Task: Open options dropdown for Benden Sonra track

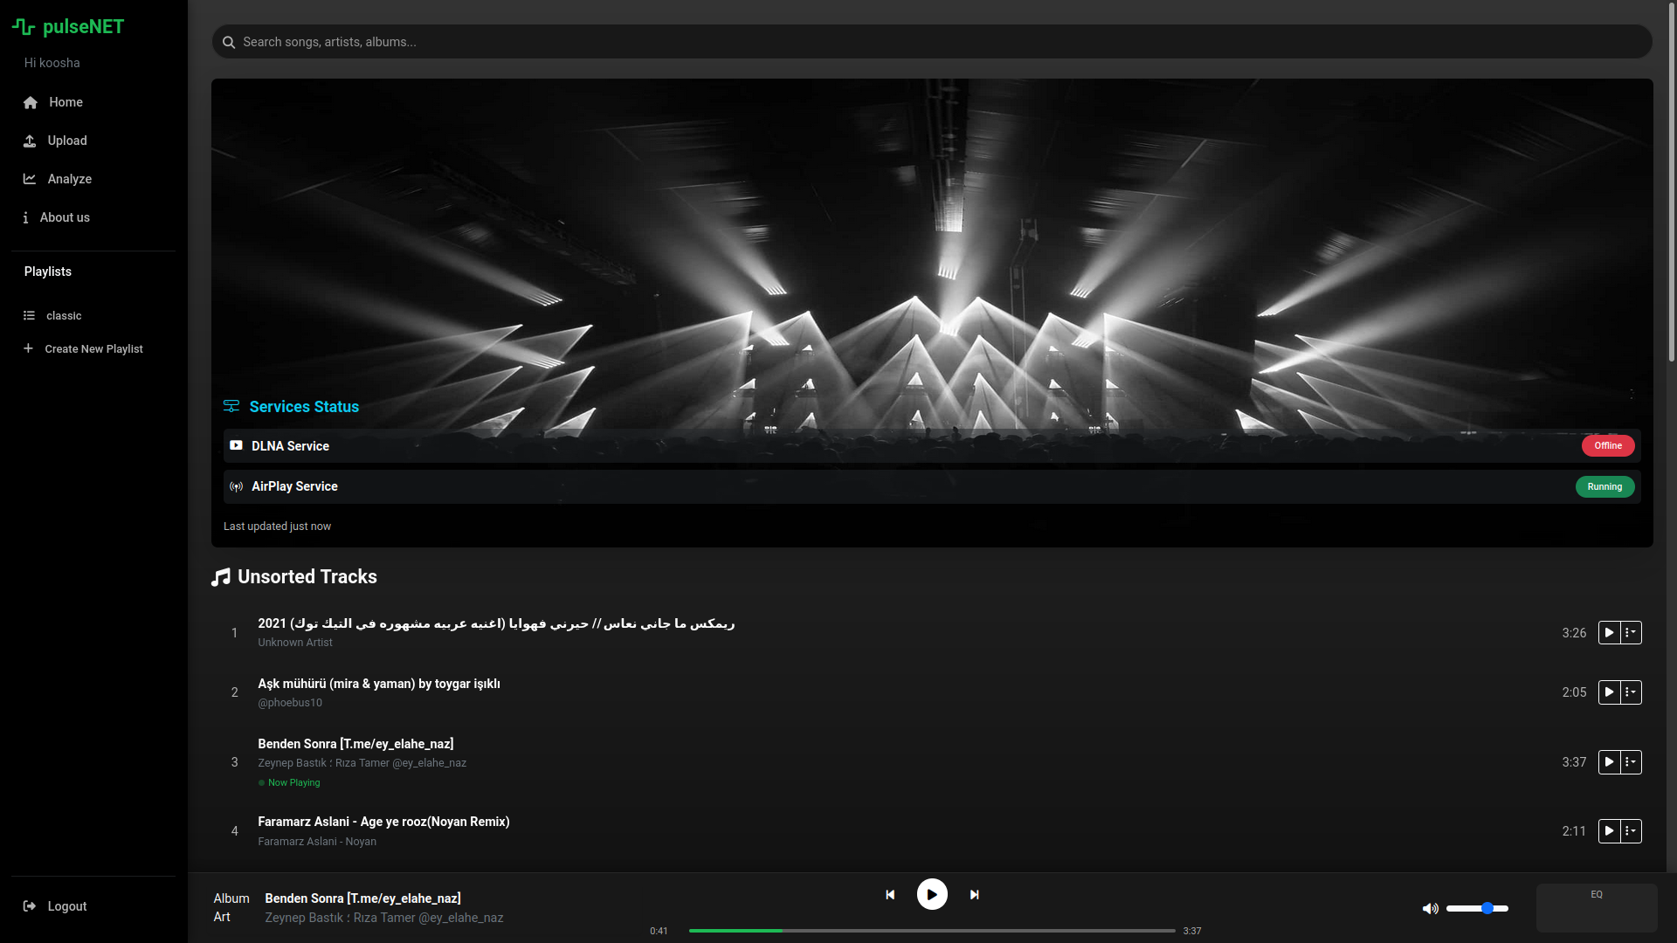Action: coord(1631,761)
